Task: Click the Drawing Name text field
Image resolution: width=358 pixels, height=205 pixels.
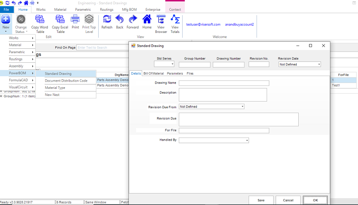Action: pyautogui.click(x=224, y=83)
